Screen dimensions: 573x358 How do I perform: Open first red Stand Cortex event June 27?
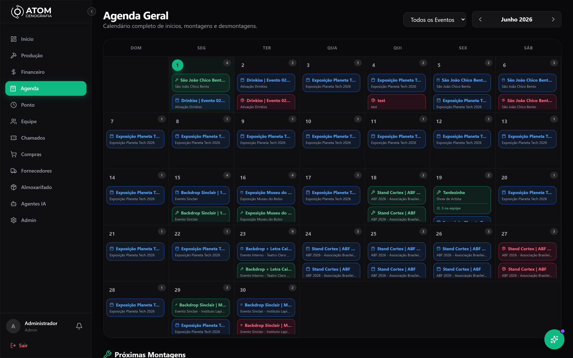(x=528, y=252)
